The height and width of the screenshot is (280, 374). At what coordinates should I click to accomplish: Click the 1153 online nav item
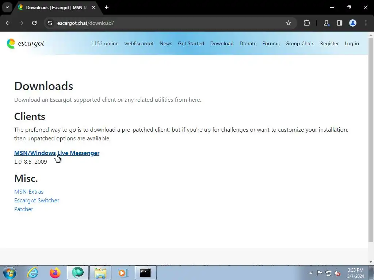click(105, 44)
